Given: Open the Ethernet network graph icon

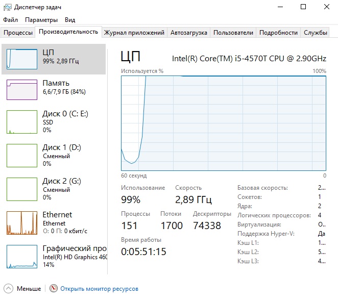Looking at the screenshot, I should tap(21, 222).
